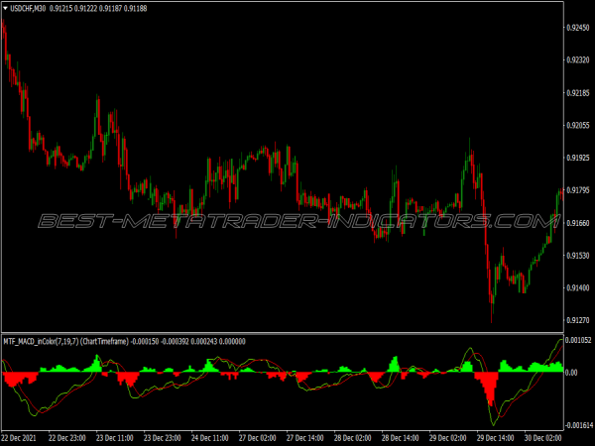Screen dimensions: 595x446
Task: Click the chart menu triangle beside USDCHF,M30
Action: tap(5, 8)
